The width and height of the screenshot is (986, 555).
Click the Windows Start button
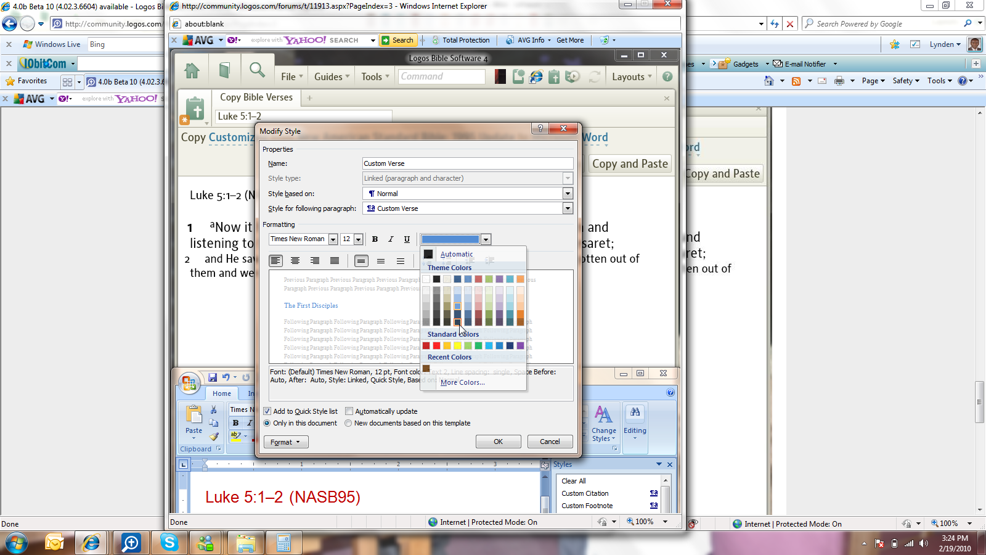tap(16, 543)
